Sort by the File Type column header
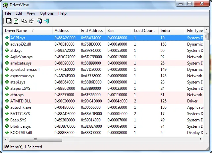This screenshot has height=153, width=212. coord(194,31)
